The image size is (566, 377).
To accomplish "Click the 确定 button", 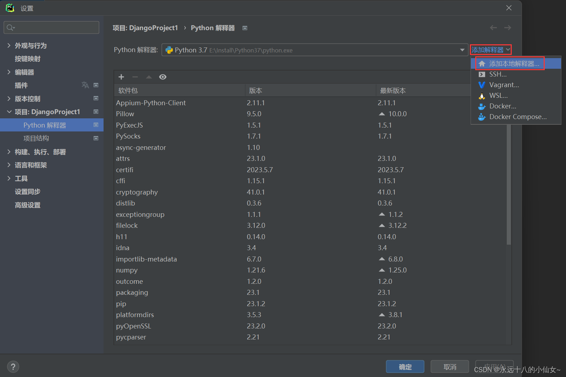I will tap(405, 367).
